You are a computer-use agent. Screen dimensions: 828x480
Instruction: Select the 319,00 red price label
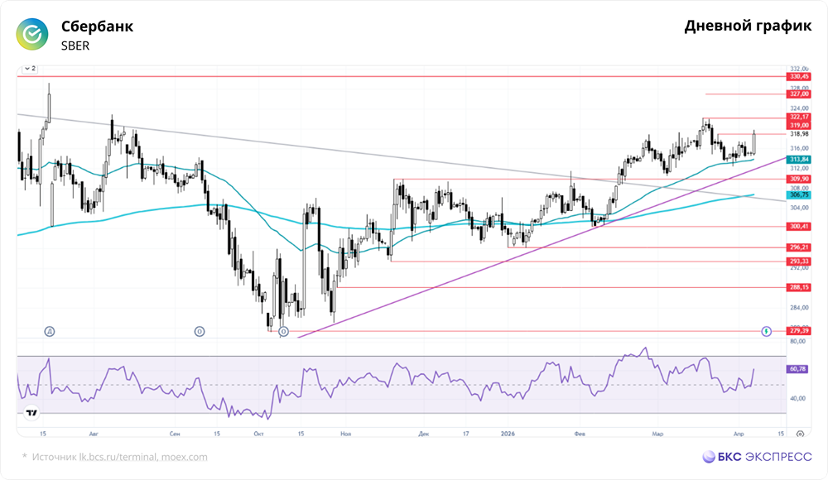coord(799,125)
